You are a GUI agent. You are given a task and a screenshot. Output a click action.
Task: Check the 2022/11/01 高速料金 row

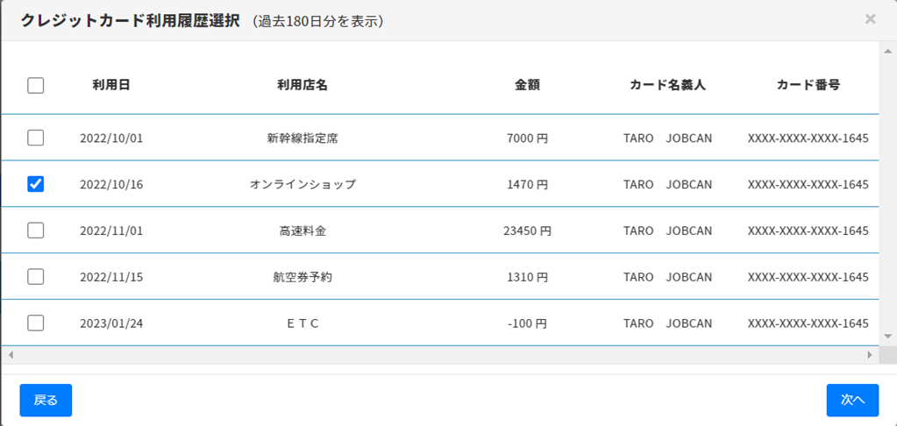[36, 231]
